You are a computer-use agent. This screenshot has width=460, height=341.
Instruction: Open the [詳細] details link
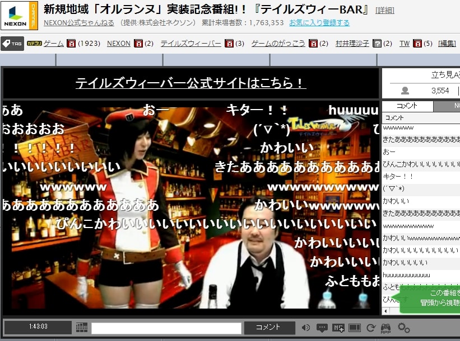(384, 10)
